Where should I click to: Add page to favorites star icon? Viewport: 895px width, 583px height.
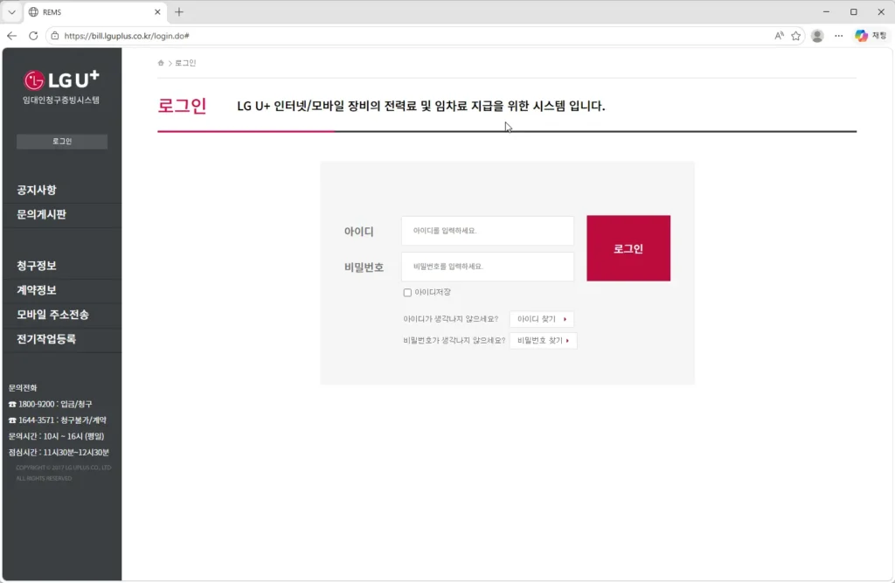tap(795, 36)
